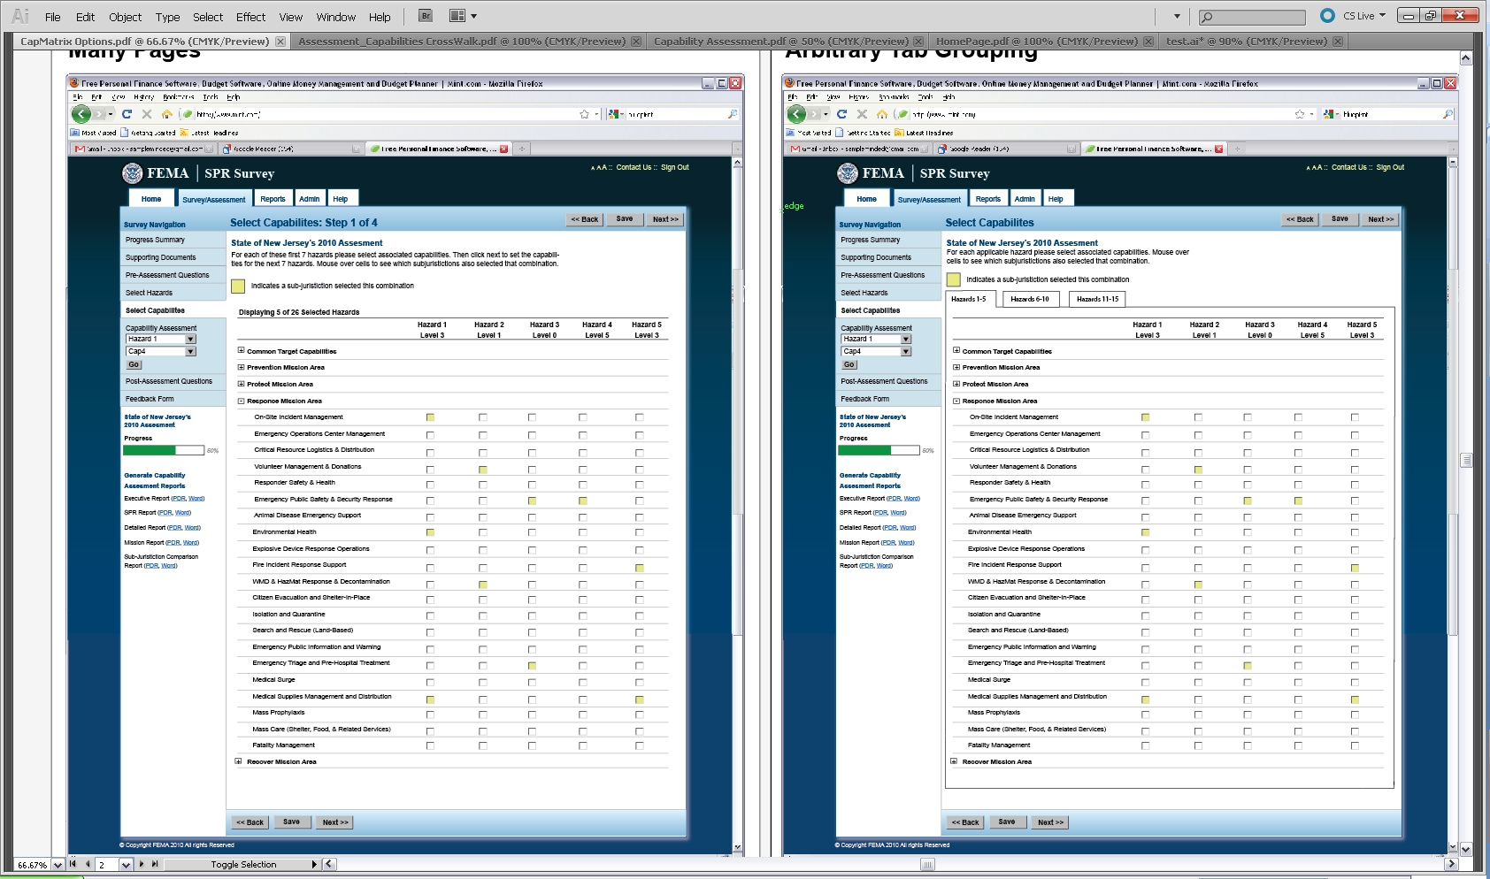Go to the first artboard
Image resolution: width=1490 pixels, height=879 pixels.
pos(73,864)
